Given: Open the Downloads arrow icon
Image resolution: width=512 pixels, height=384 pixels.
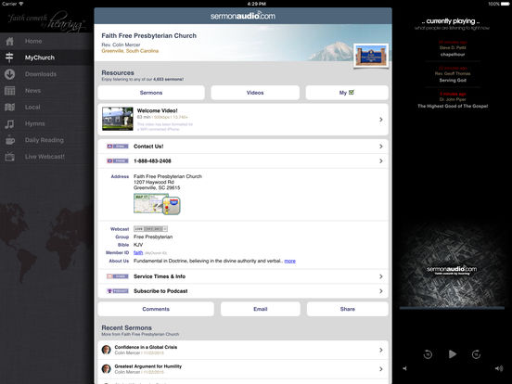Looking at the screenshot, I should tap(9, 74).
